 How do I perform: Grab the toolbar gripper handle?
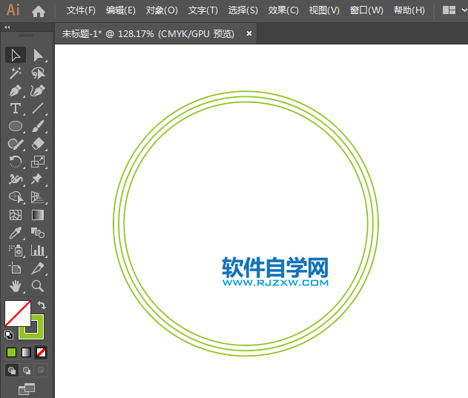[x=26, y=36]
